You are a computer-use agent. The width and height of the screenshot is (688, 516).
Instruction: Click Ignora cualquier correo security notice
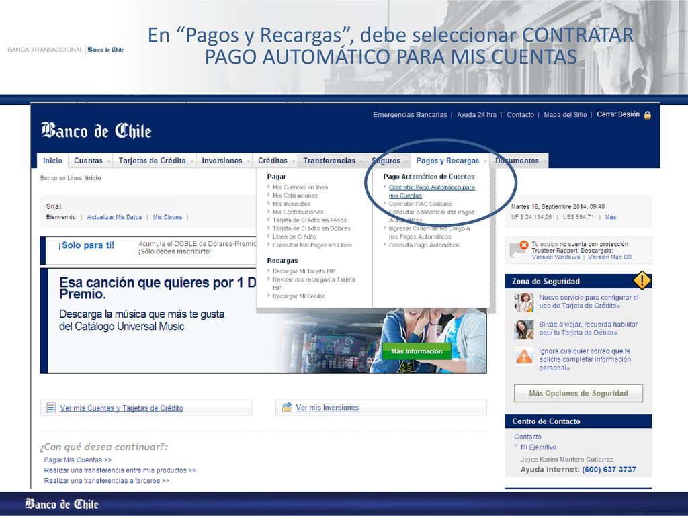(585, 359)
